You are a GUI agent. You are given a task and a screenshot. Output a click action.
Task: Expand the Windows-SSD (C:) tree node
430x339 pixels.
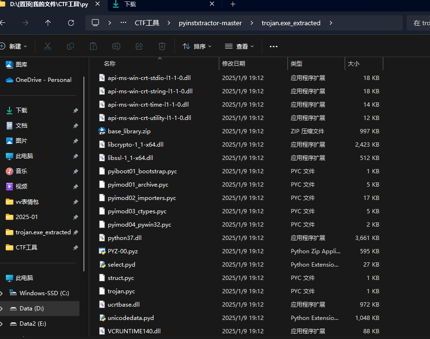tap(2, 293)
